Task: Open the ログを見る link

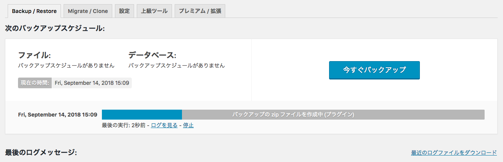Action: click(x=164, y=125)
